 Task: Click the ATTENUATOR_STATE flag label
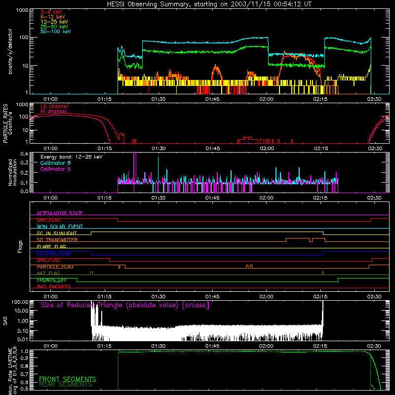coord(60,213)
